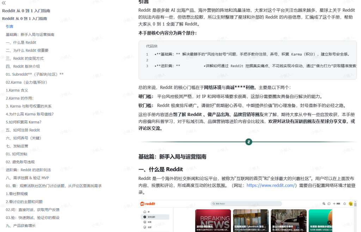361x232 pixels.
Task: Go to '02. 避免账号违规' outline entry
Action: [20, 162]
